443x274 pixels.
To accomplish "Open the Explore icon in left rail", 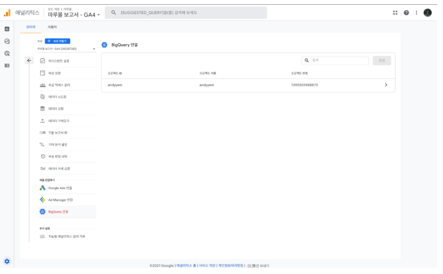I will click(x=7, y=41).
